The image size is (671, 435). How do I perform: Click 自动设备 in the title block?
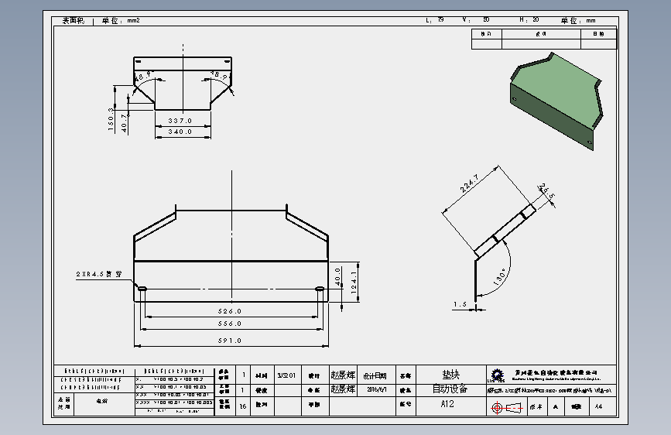pos(450,389)
